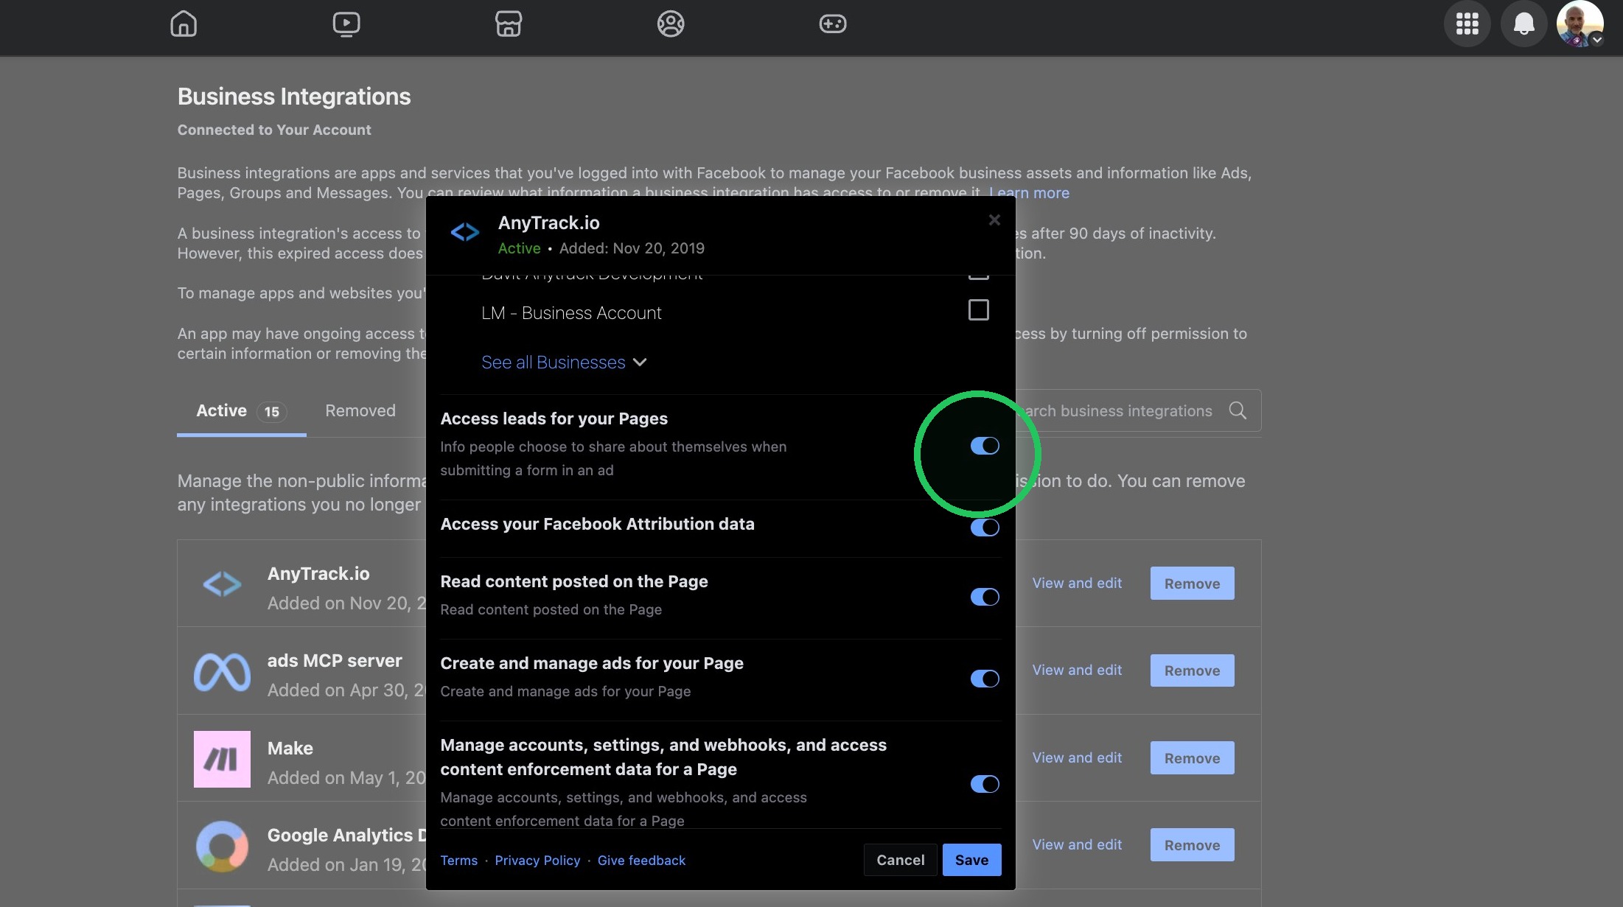Open the Privacy Policy link
Image resolution: width=1623 pixels, height=907 pixels.
[x=537, y=861]
